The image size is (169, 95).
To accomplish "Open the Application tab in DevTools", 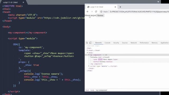I will click(165, 43).
